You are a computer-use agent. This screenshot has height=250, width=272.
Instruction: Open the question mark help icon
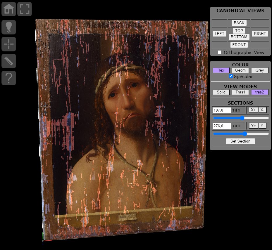[9, 78]
